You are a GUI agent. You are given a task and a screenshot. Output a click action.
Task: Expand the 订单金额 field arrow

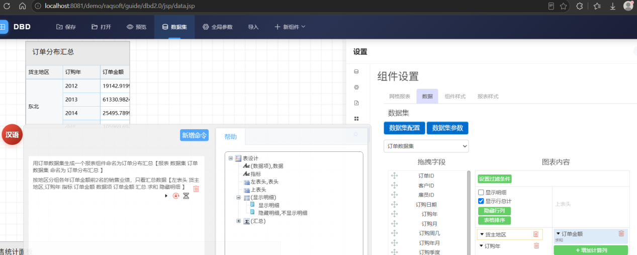[x=558, y=234]
